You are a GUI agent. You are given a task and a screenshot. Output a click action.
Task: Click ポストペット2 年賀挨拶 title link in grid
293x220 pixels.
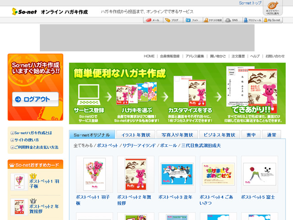click(x=134, y=200)
